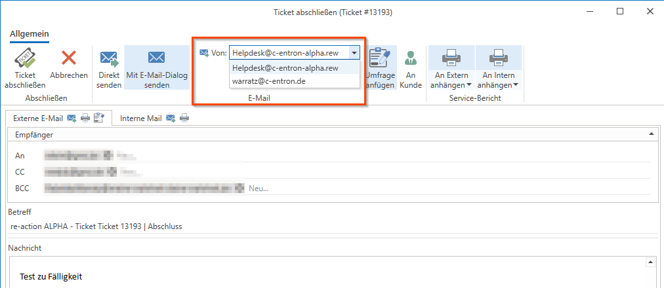Click the Von sender text field
This screenshot has width=664, height=288.
289,53
